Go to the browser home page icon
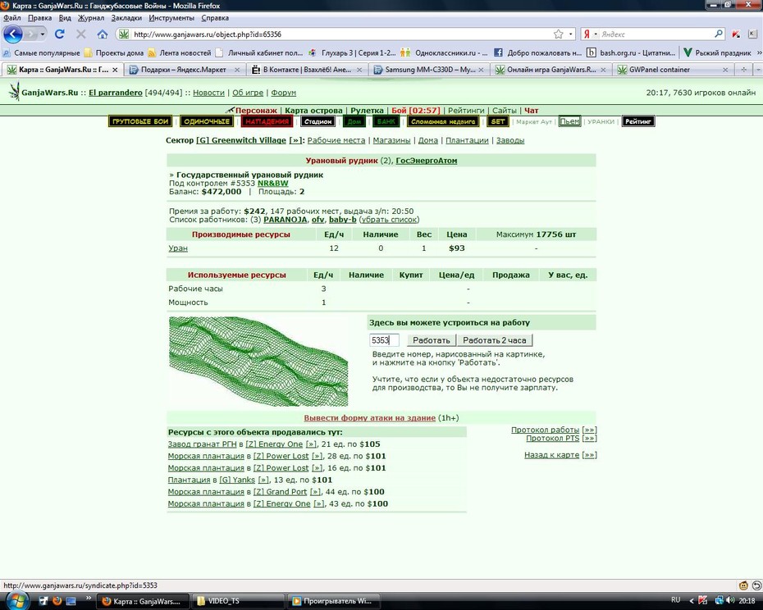This screenshot has height=610, width=763. (x=103, y=34)
